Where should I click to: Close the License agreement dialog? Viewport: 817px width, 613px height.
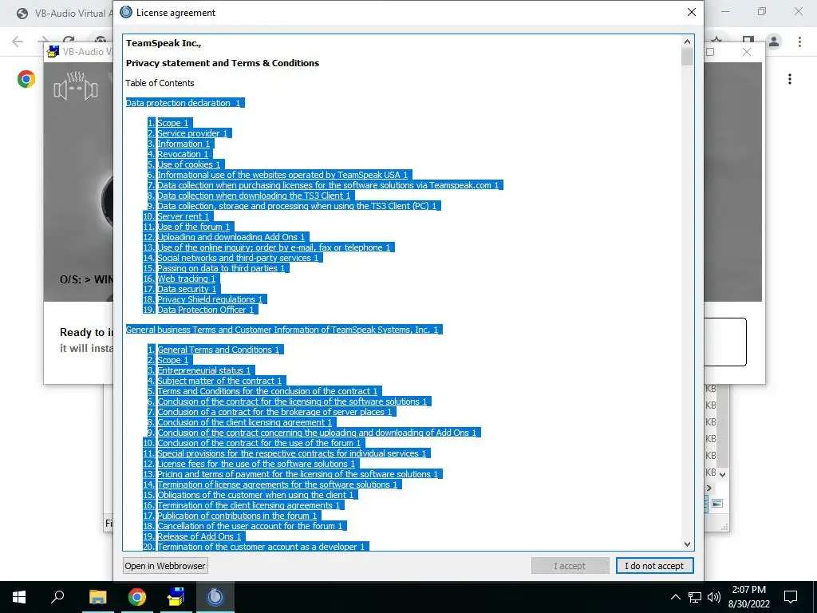coord(692,12)
